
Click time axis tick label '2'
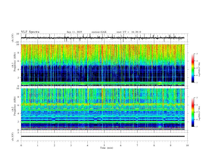click(x=54, y=145)
